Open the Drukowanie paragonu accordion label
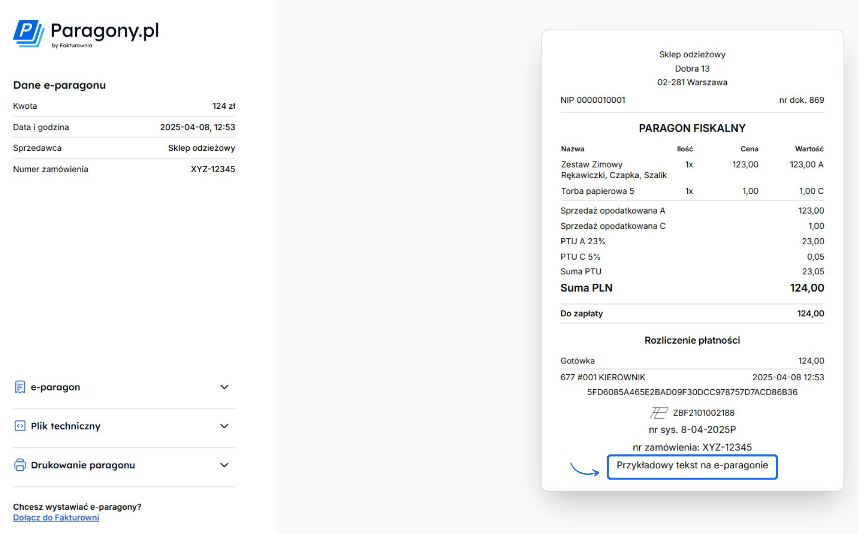The width and height of the screenshot is (859, 534). click(83, 465)
